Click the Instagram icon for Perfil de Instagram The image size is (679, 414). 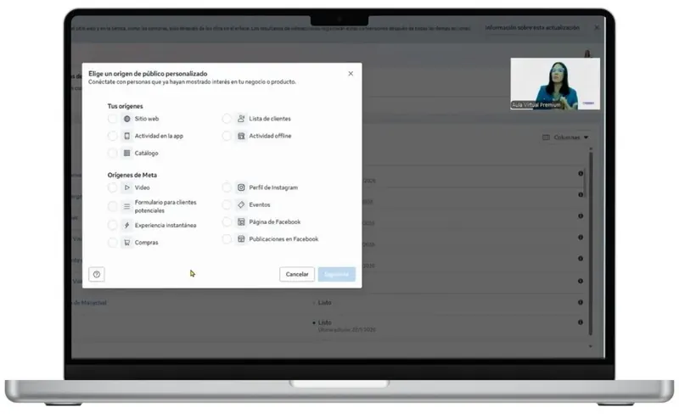coord(241,187)
